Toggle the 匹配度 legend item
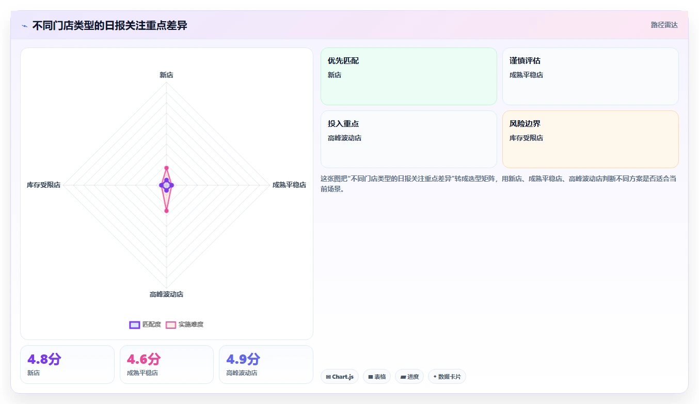 [x=145, y=325]
